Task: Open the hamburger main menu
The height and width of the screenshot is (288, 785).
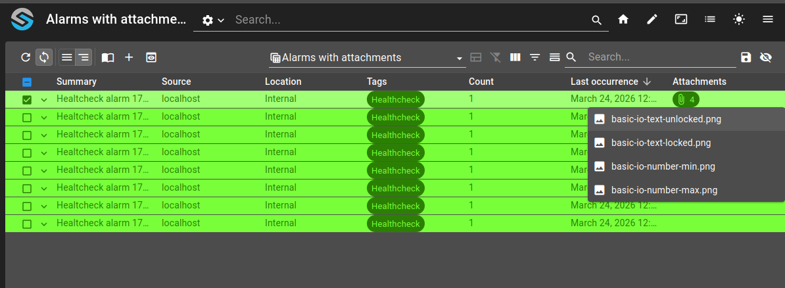Action: point(768,20)
